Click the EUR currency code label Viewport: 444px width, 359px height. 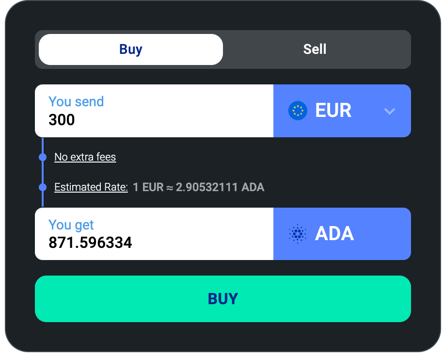pyautogui.click(x=333, y=111)
